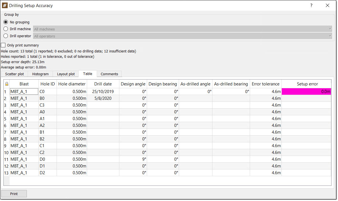The image size is (338, 201).
Task: Switch to the Histogram tab
Action: (x=40, y=74)
